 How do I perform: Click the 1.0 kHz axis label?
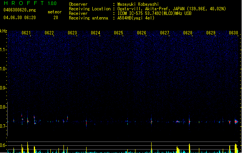[3, 69]
